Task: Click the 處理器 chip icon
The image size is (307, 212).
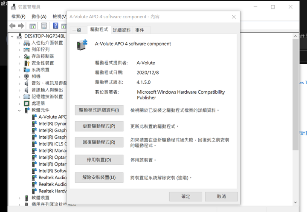Action: (26, 103)
